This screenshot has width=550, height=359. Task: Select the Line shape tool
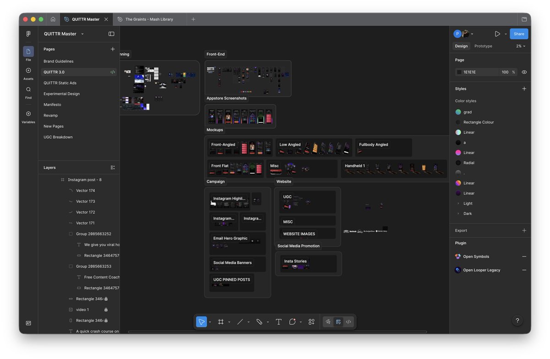tap(240, 322)
